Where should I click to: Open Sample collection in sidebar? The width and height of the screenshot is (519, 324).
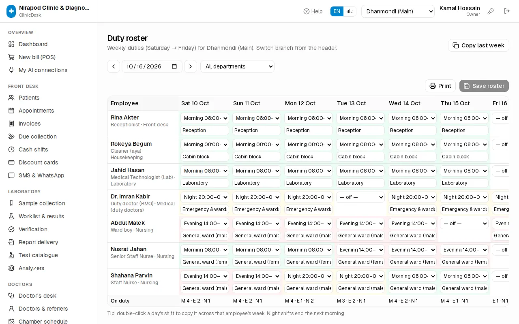click(49, 203)
